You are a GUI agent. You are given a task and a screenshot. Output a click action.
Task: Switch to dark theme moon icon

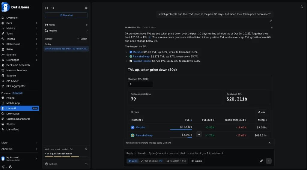coord(10,167)
